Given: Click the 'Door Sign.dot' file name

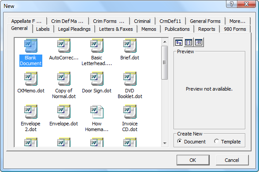Looking at the screenshot, I should 97,91.
